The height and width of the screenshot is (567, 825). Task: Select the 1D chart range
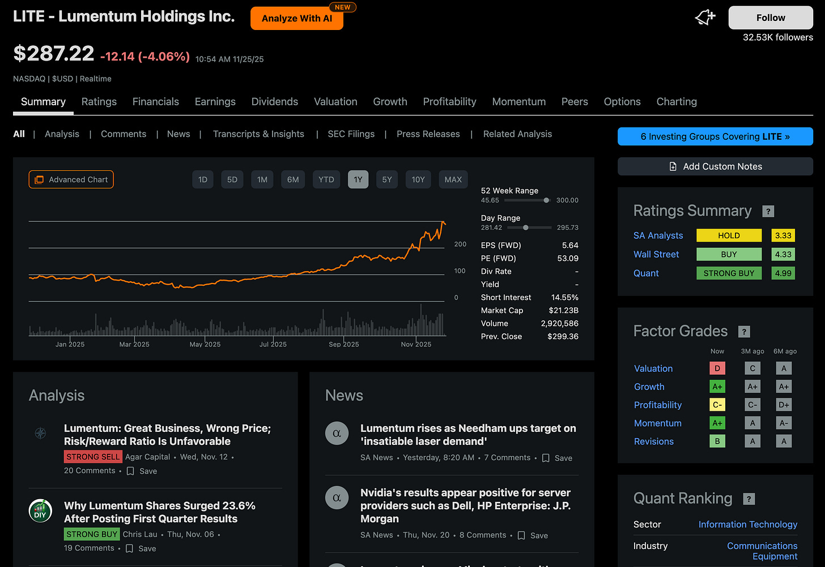tap(203, 179)
